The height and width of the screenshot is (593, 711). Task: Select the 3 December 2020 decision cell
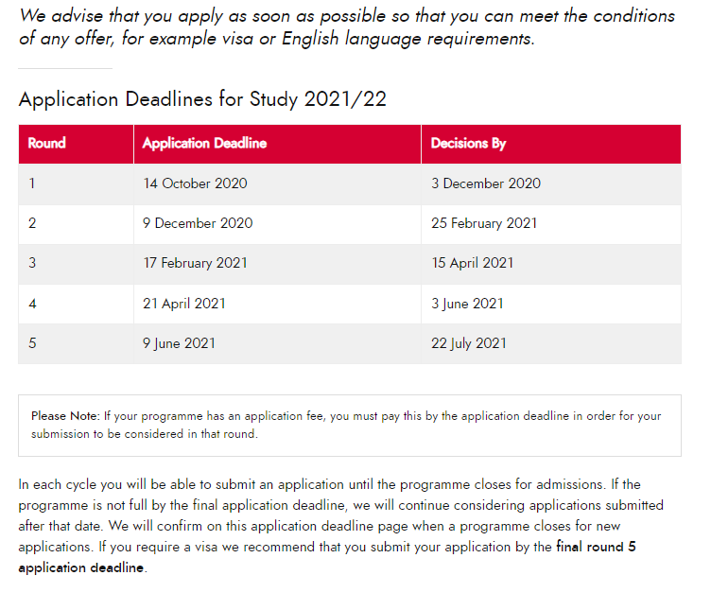551,183
